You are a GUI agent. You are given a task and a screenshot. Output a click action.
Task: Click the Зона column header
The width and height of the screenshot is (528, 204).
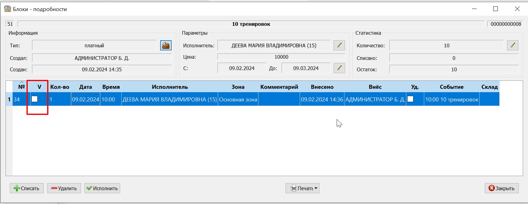238,87
